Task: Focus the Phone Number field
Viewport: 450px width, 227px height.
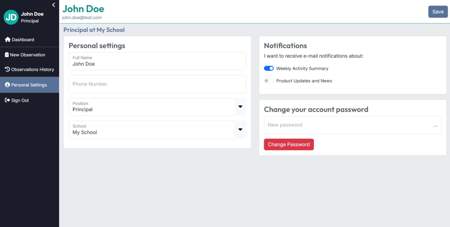Action: (157, 84)
